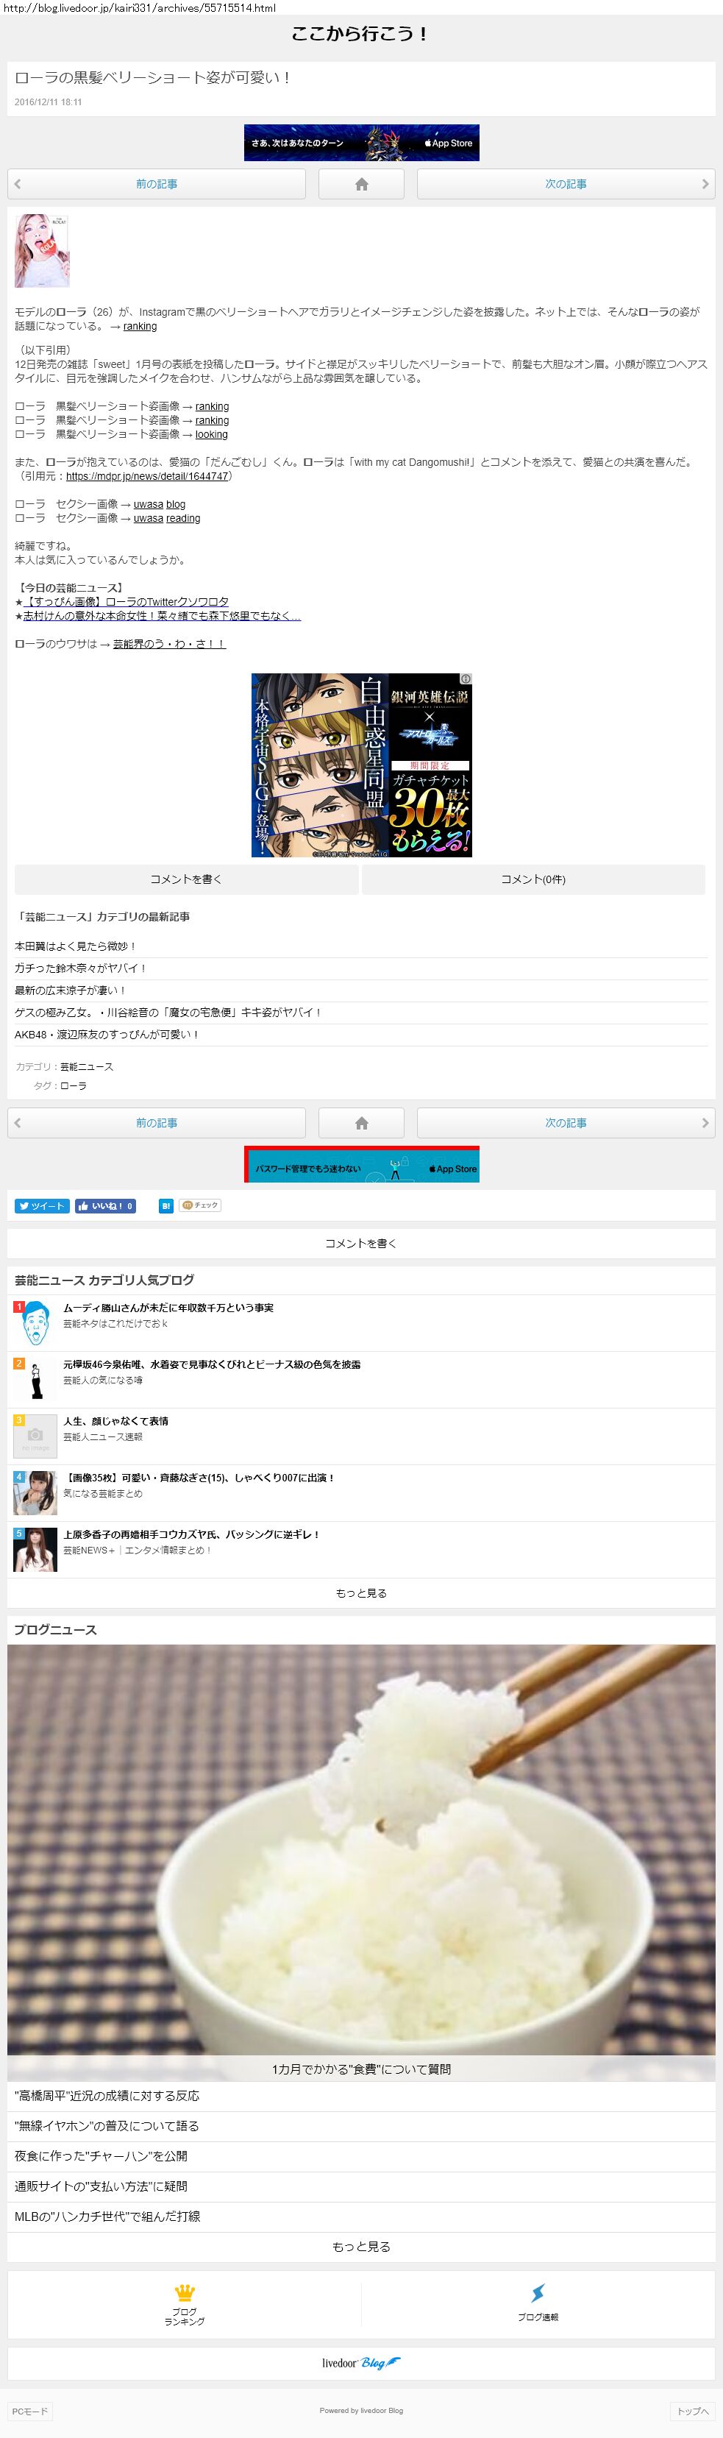Click the Hatena bookmark B! icon
This screenshot has height=2438, width=723.
coord(165,1205)
